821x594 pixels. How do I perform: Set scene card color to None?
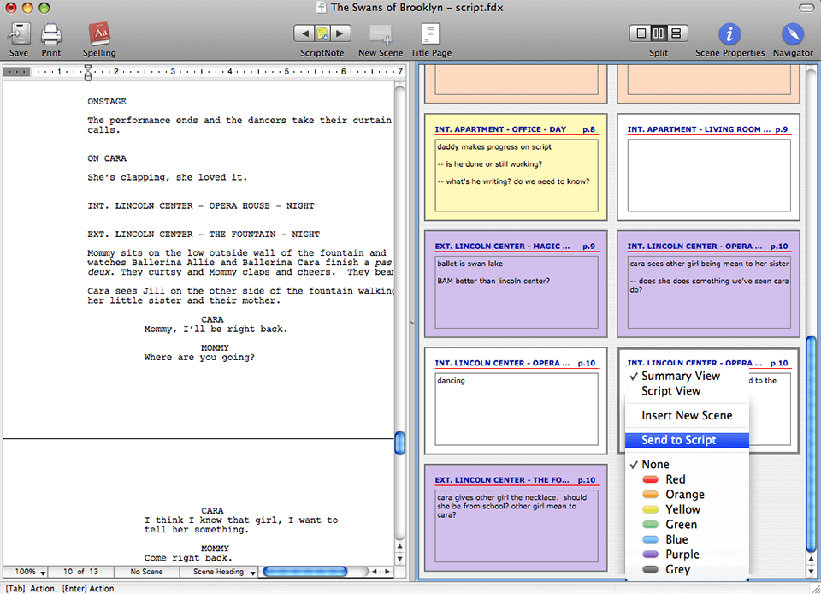655,463
